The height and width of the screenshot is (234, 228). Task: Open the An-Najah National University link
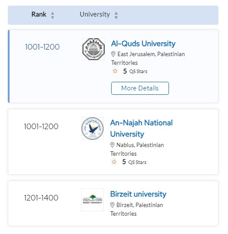[x=141, y=128]
